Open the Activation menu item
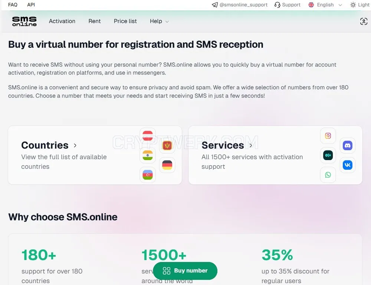Screen dimensions: 371x285 62,21
